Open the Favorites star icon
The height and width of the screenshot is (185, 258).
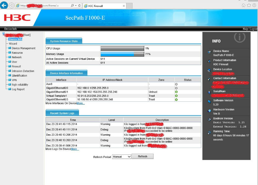coord(249,5)
